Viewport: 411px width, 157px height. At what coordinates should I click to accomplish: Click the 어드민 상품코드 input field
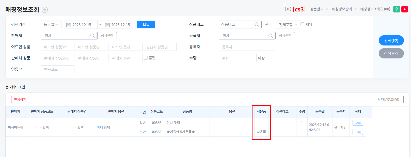click(57, 47)
